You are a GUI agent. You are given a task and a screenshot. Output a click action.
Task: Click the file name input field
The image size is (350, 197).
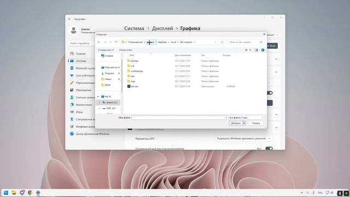point(179,118)
